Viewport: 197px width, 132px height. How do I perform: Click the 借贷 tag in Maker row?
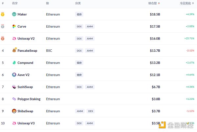tap(79, 14)
